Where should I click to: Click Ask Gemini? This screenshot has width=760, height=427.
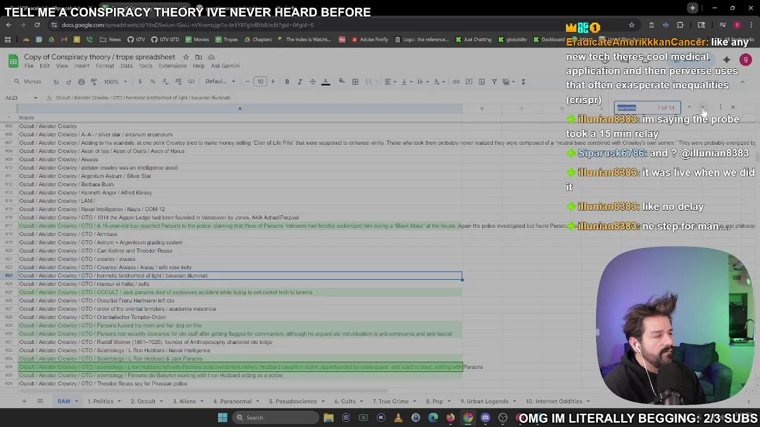click(225, 66)
